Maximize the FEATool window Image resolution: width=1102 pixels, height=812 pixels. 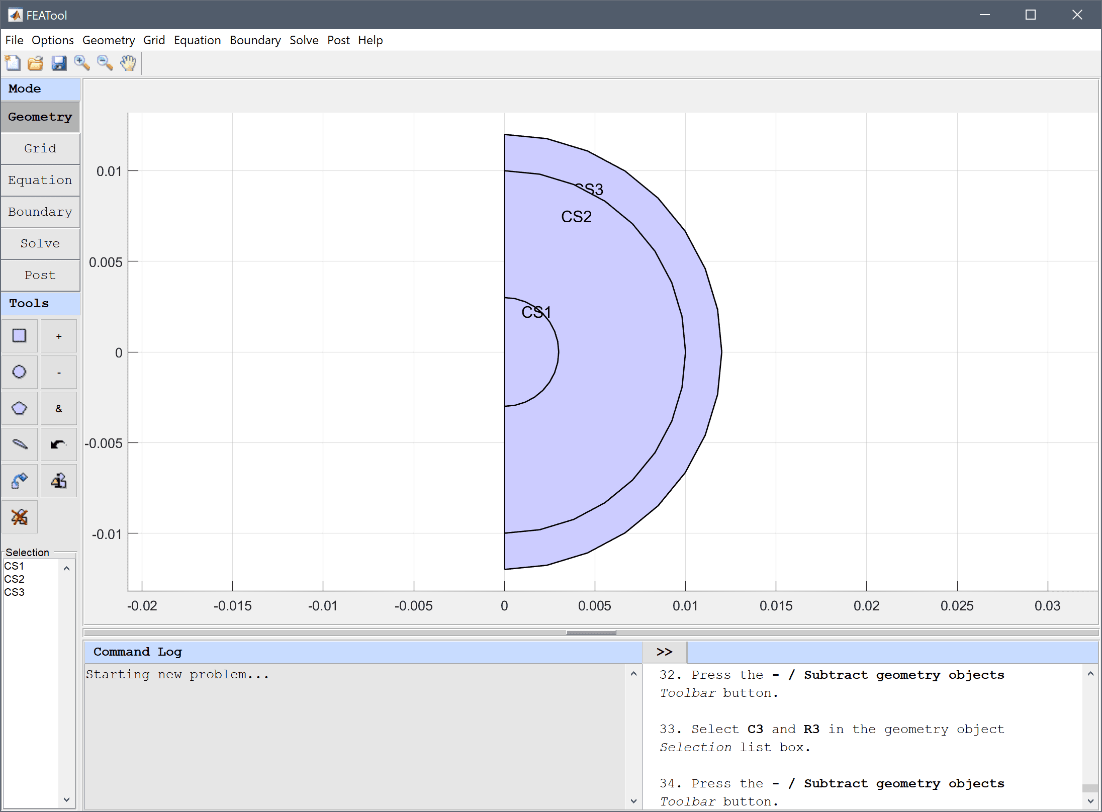1031,15
